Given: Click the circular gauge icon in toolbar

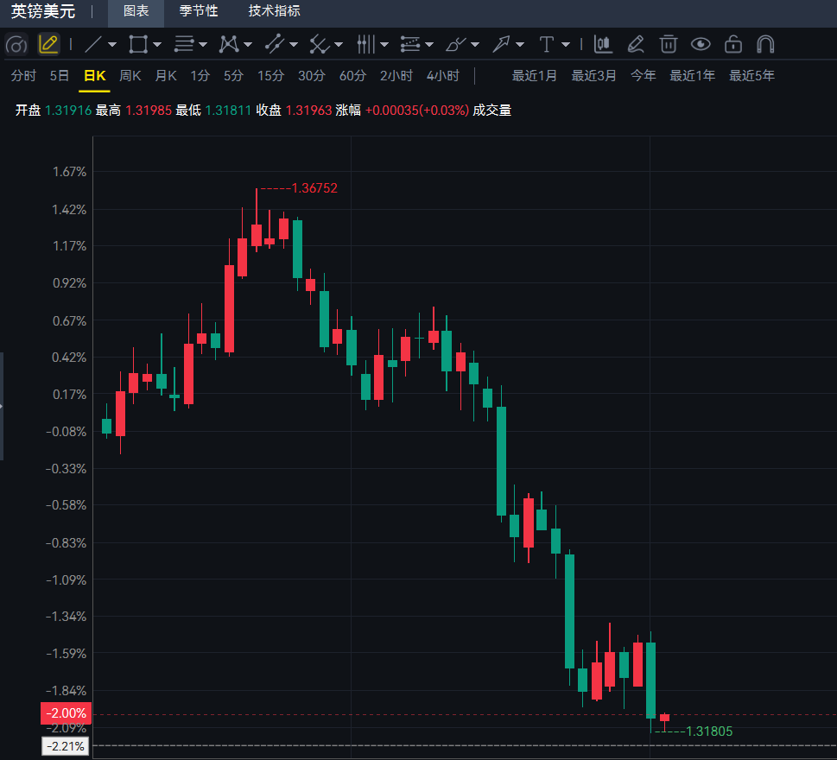Looking at the screenshot, I should [16, 45].
